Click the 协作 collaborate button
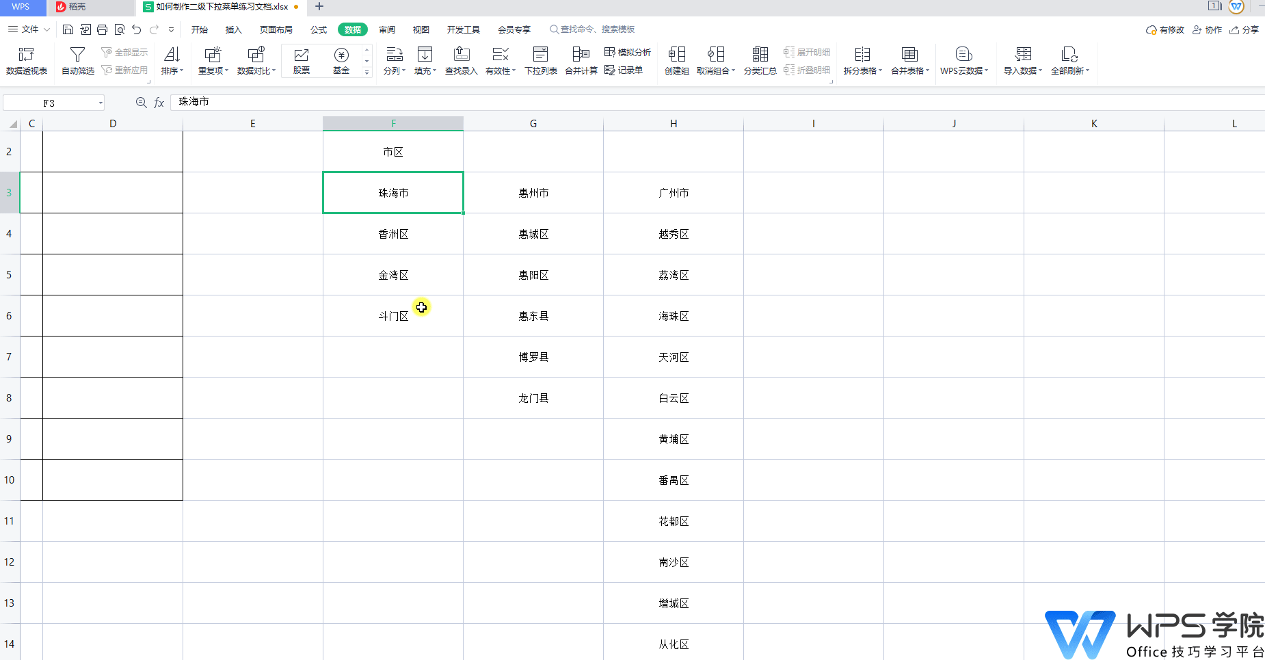The height and width of the screenshot is (660, 1265). [x=1208, y=30]
